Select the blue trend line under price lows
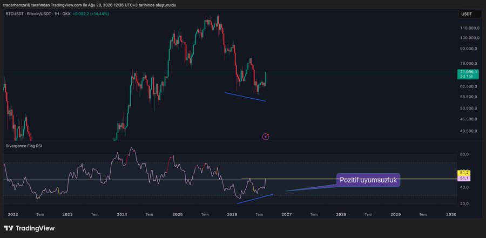486x238 pixels. (245, 97)
